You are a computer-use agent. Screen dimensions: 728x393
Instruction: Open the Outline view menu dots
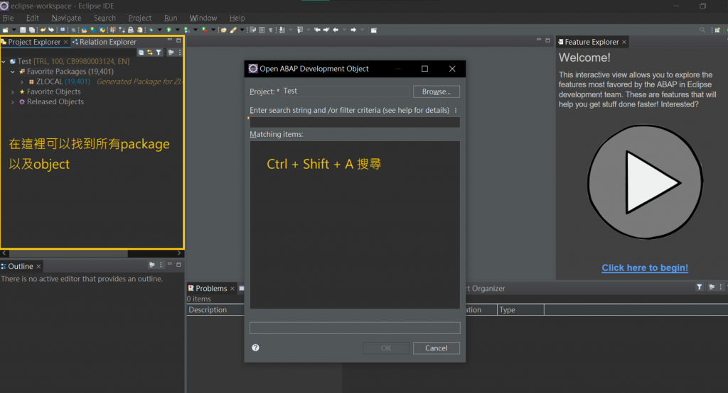click(x=161, y=265)
